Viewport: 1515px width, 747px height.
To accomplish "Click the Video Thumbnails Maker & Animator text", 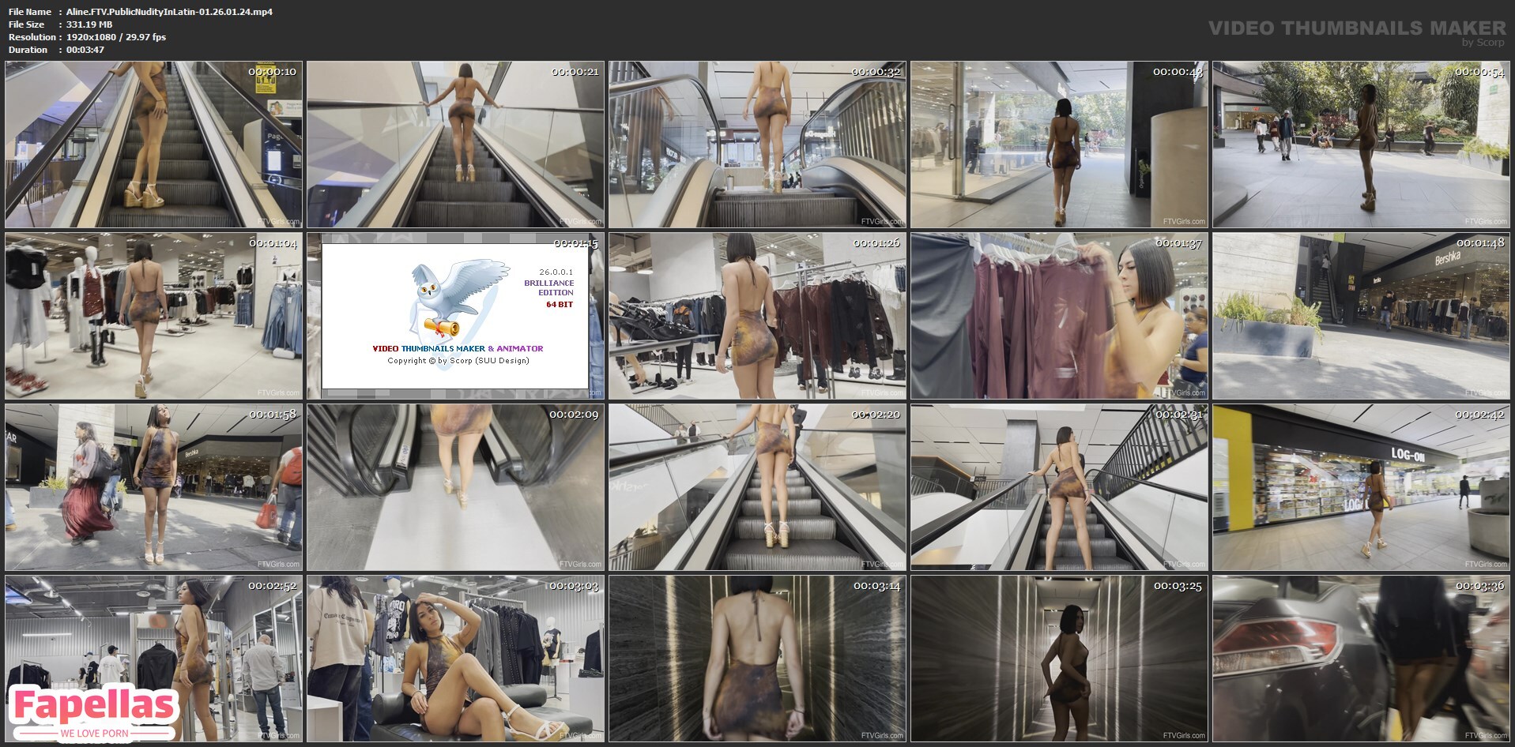I will coord(458,348).
